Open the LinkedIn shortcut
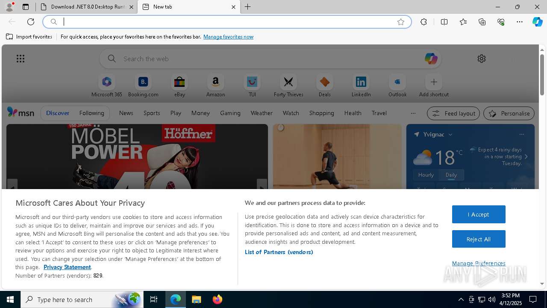The height and width of the screenshot is (308, 547). coord(361,86)
